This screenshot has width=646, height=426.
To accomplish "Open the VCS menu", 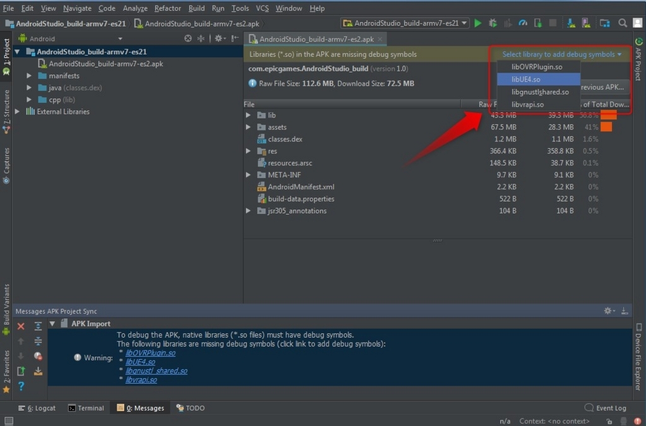I will (262, 8).
